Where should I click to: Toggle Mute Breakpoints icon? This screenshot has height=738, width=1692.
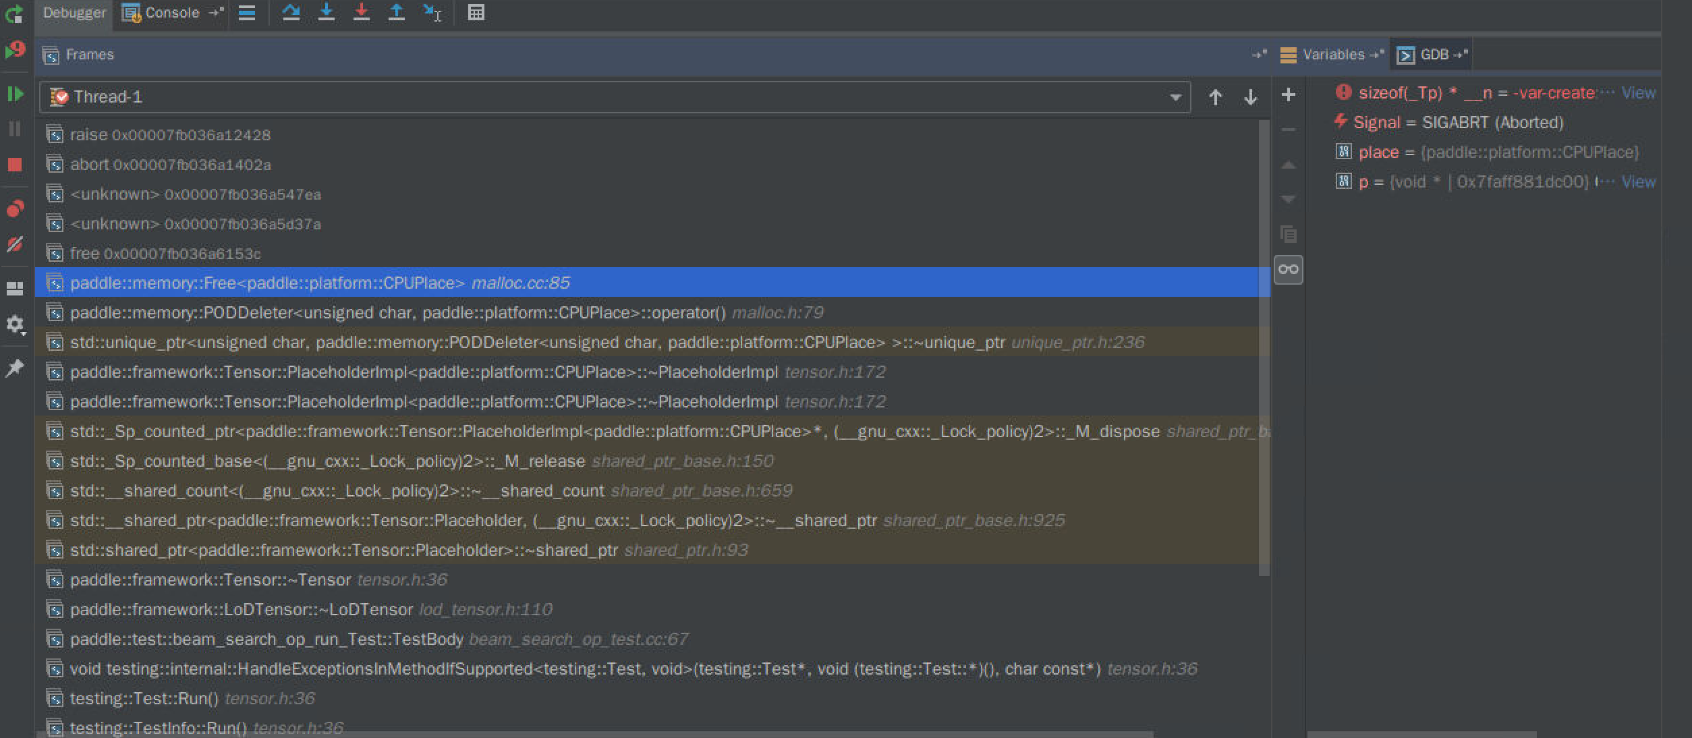pos(15,244)
